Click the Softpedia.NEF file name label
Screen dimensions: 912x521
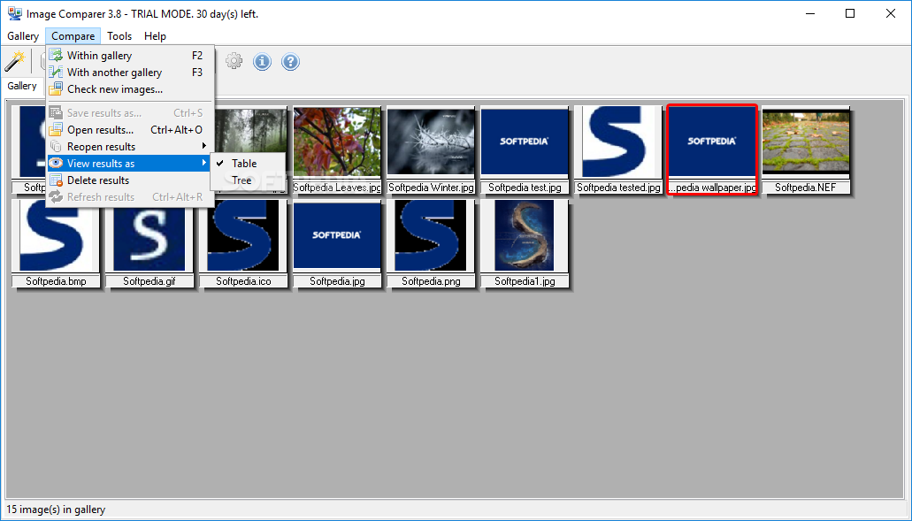click(x=806, y=188)
